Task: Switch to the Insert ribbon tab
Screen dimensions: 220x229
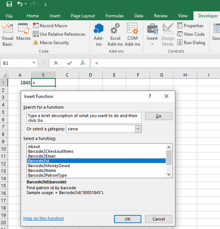Action: point(55,16)
